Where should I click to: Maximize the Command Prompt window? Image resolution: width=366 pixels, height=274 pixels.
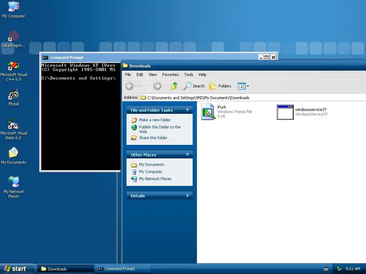click(267, 57)
